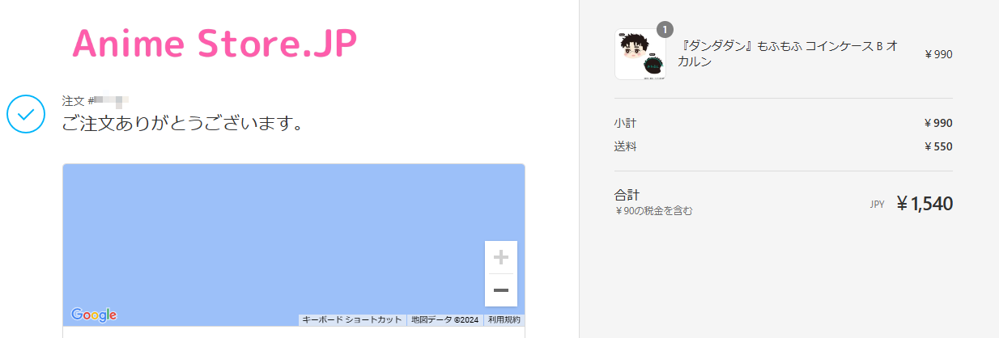Open 利用規約 map terms link
This screenshot has width=999, height=338.
click(x=504, y=320)
